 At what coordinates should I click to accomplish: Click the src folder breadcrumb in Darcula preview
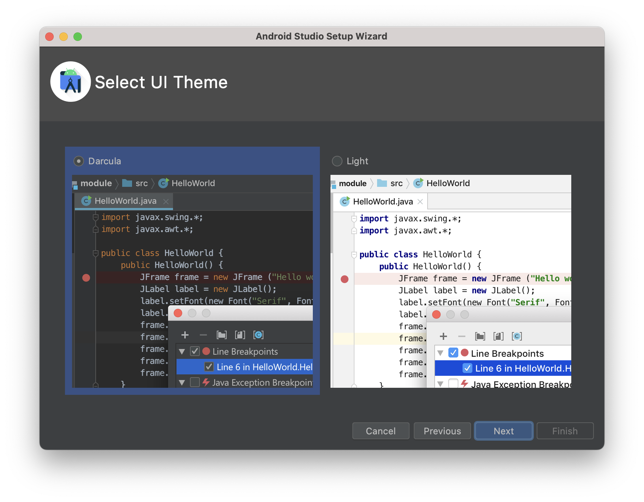point(135,183)
